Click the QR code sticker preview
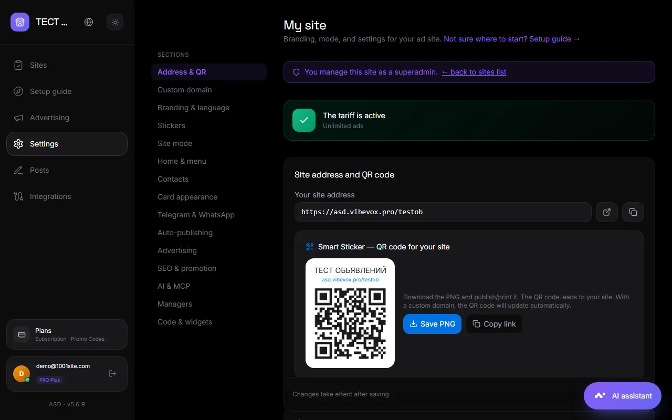Screen dimensions: 672x420 [350, 313]
